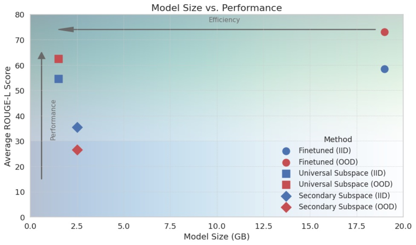The image size is (416, 245).
Task: Select the red square Universal Subspace data point
Action: pos(58,59)
